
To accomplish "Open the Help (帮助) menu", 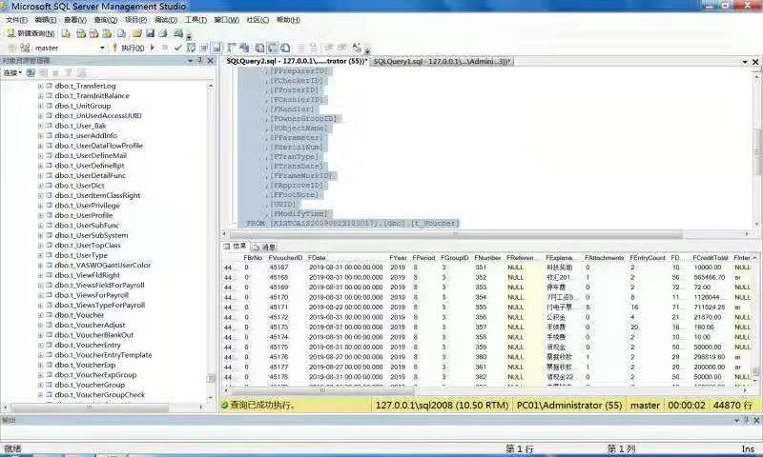I will 288,20.
